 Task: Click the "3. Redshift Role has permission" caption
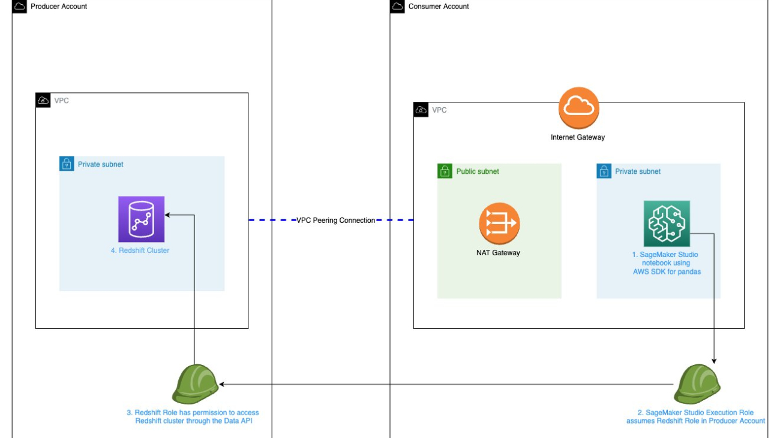pyautogui.click(x=193, y=416)
